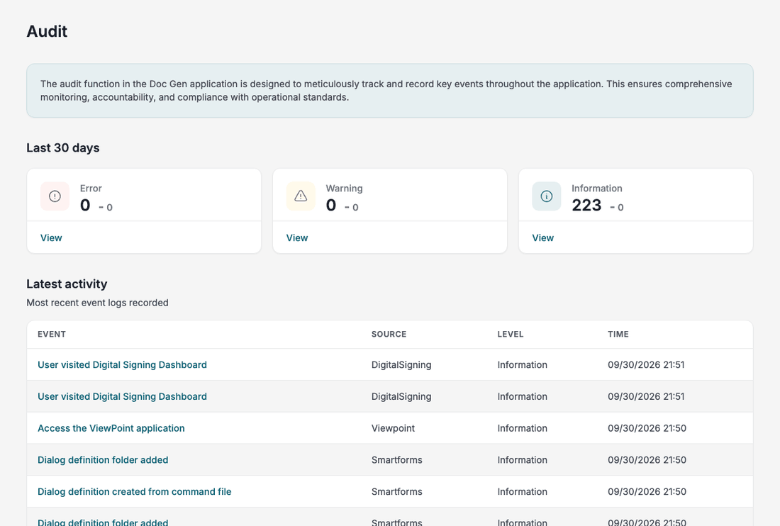Click the 'Last 30 days' heading
The image size is (780, 526).
coord(62,147)
